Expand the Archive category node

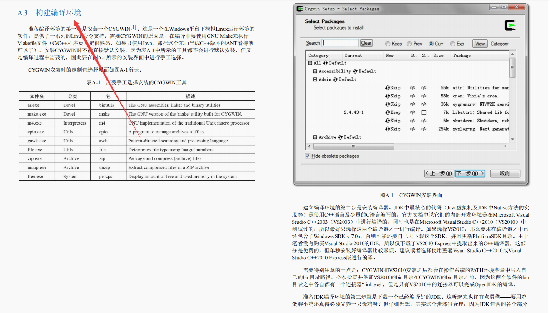click(315, 137)
